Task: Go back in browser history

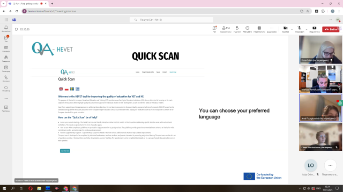Action: pos(4,11)
